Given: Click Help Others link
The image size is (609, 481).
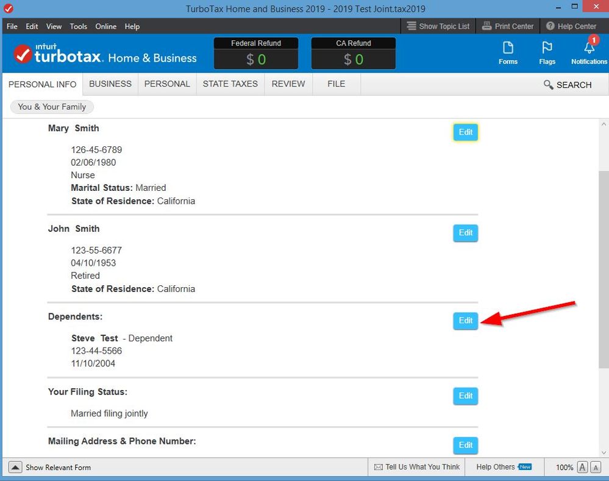Looking at the screenshot, I should pyautogui.click(x=504, y=467).
